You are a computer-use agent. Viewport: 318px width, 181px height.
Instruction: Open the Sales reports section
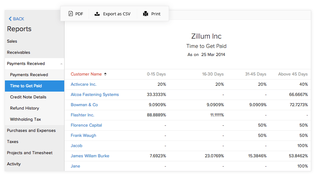(x=12, y=41)
